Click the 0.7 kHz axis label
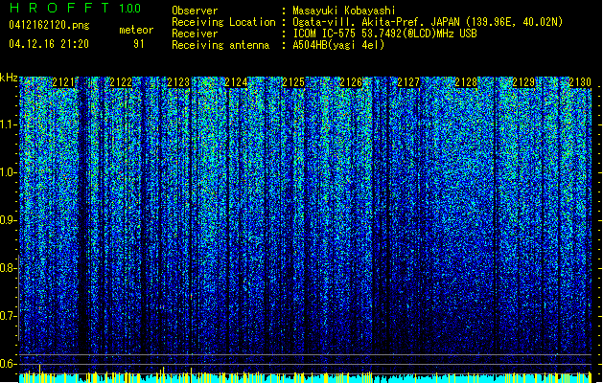The height and width of the screenshot is (383, 603). 9,316
